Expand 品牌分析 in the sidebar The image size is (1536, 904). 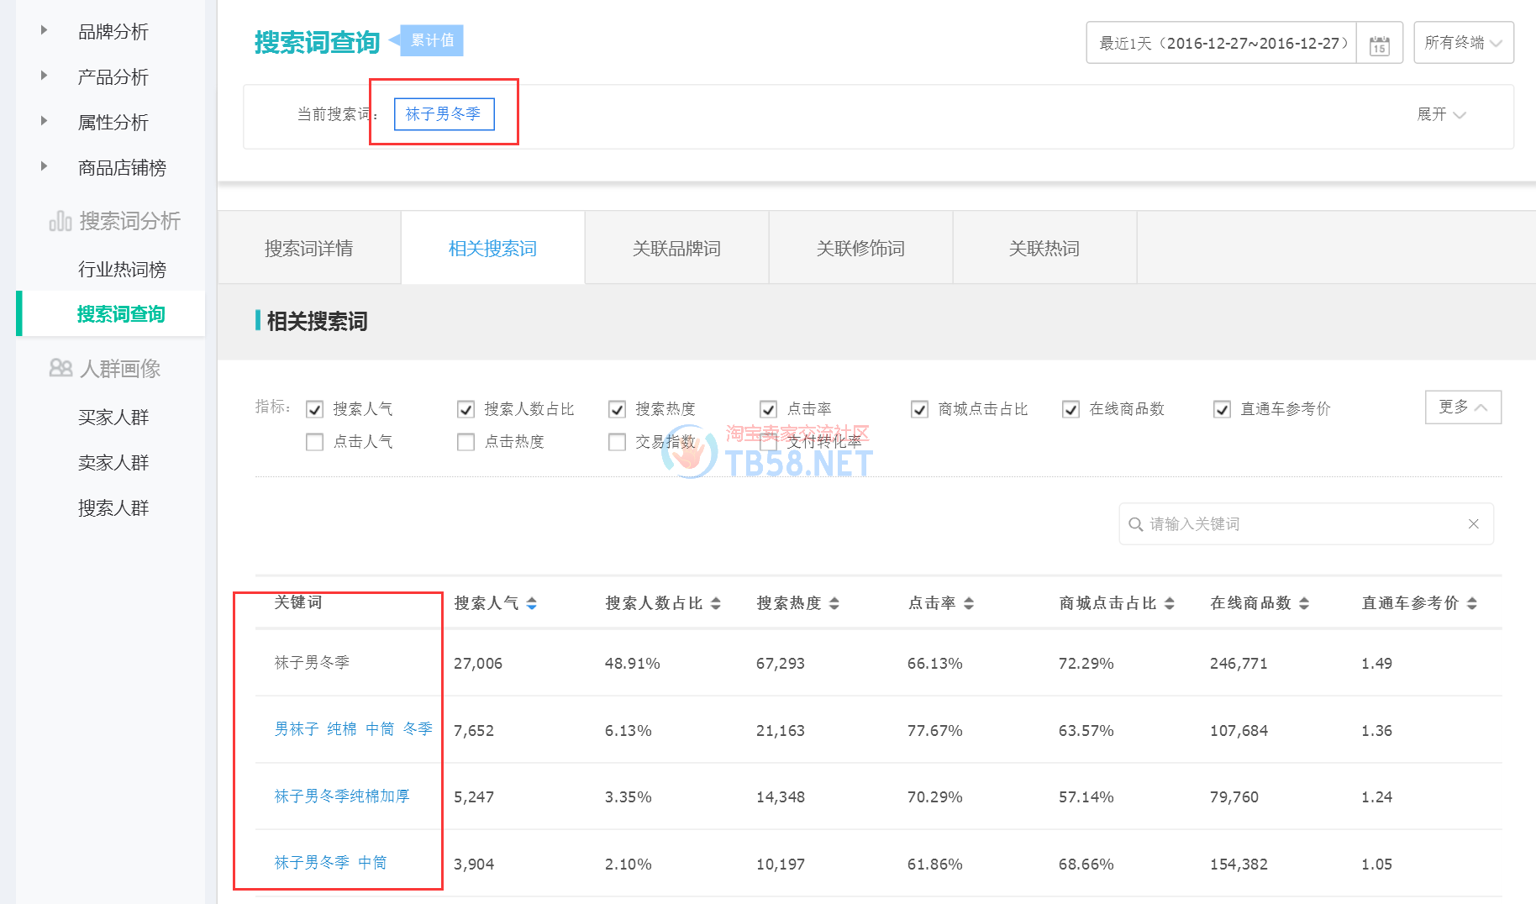(x=113, y=32)
